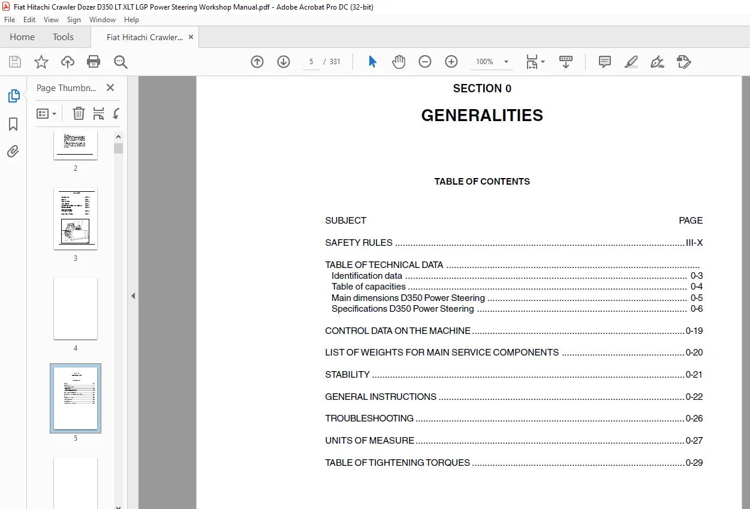The height and width of the screenshot is (509, 750).
Task: Open the Sign menu
Action: coord(74,20)
